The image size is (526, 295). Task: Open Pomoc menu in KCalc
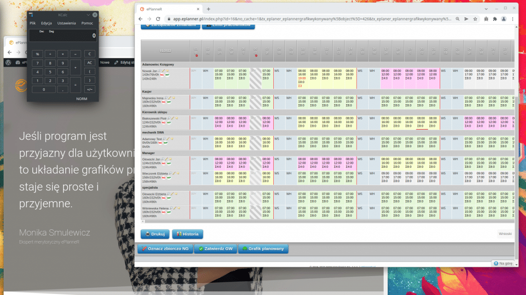[x=87, y=23]
